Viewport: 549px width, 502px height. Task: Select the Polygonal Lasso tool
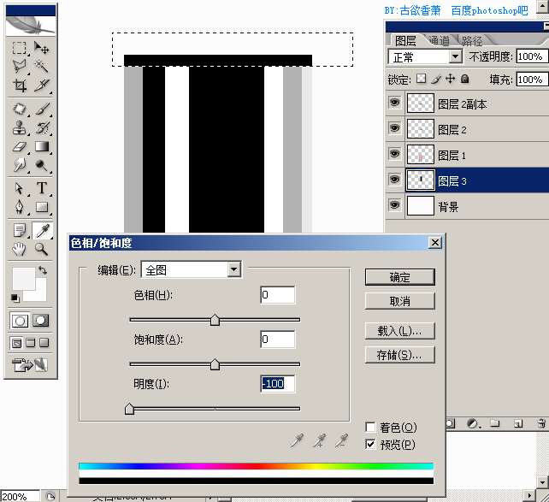(20, 66)
